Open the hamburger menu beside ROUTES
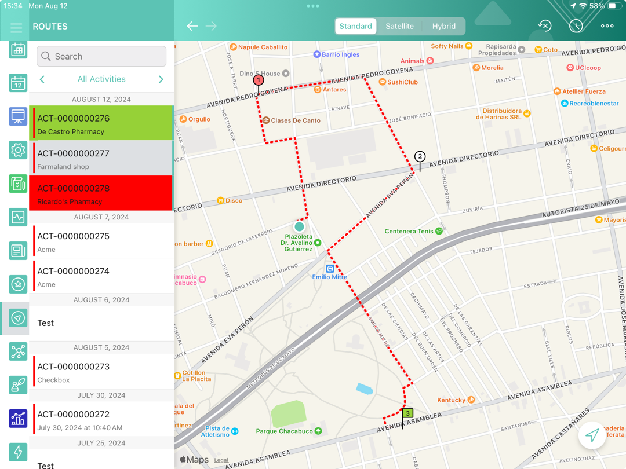This screenshot has width=626, height=469. pyautogui.click(x=16, y=27)
